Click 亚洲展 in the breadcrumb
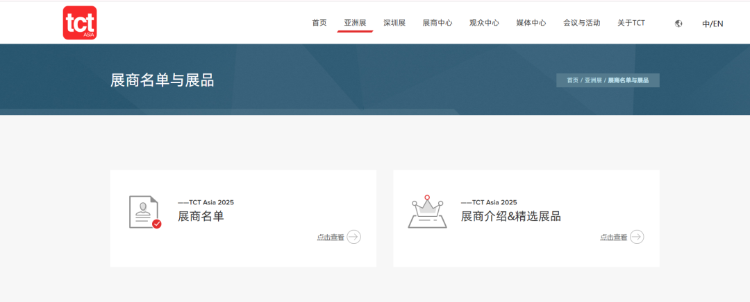Viewport: 750px width, 302px height. coord(593,80)
